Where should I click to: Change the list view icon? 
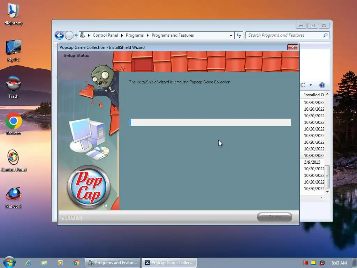point(303,85)
